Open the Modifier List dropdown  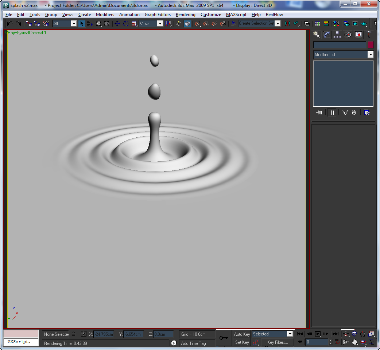point(371,55)
